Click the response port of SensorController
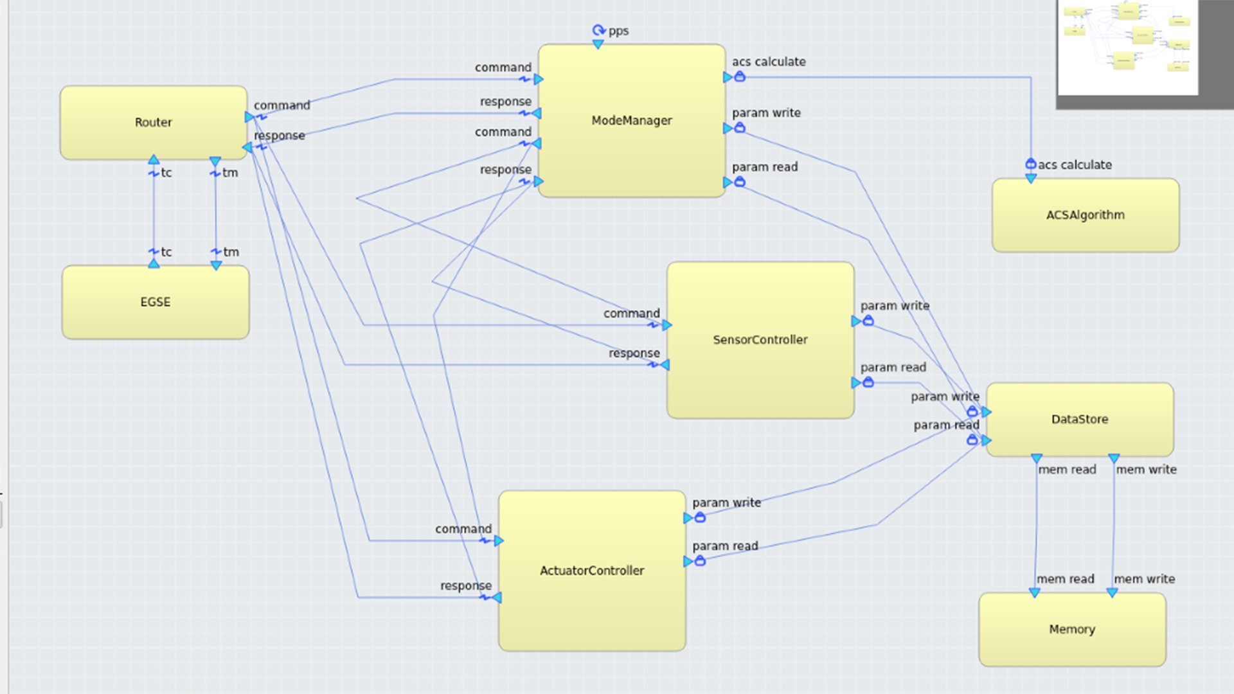The image size is (1234, 694). pyautogui.click(x=665, y=365)
